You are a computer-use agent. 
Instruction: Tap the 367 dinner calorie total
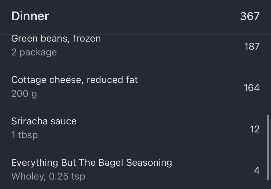[250, 16]
